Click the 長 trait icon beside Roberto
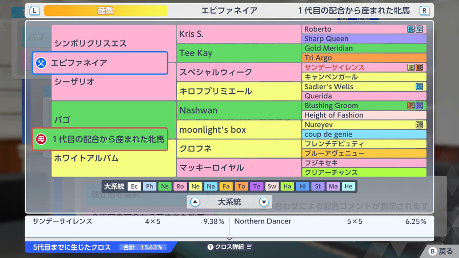Viewport: 459px width, 258px height. coord(411,29)
